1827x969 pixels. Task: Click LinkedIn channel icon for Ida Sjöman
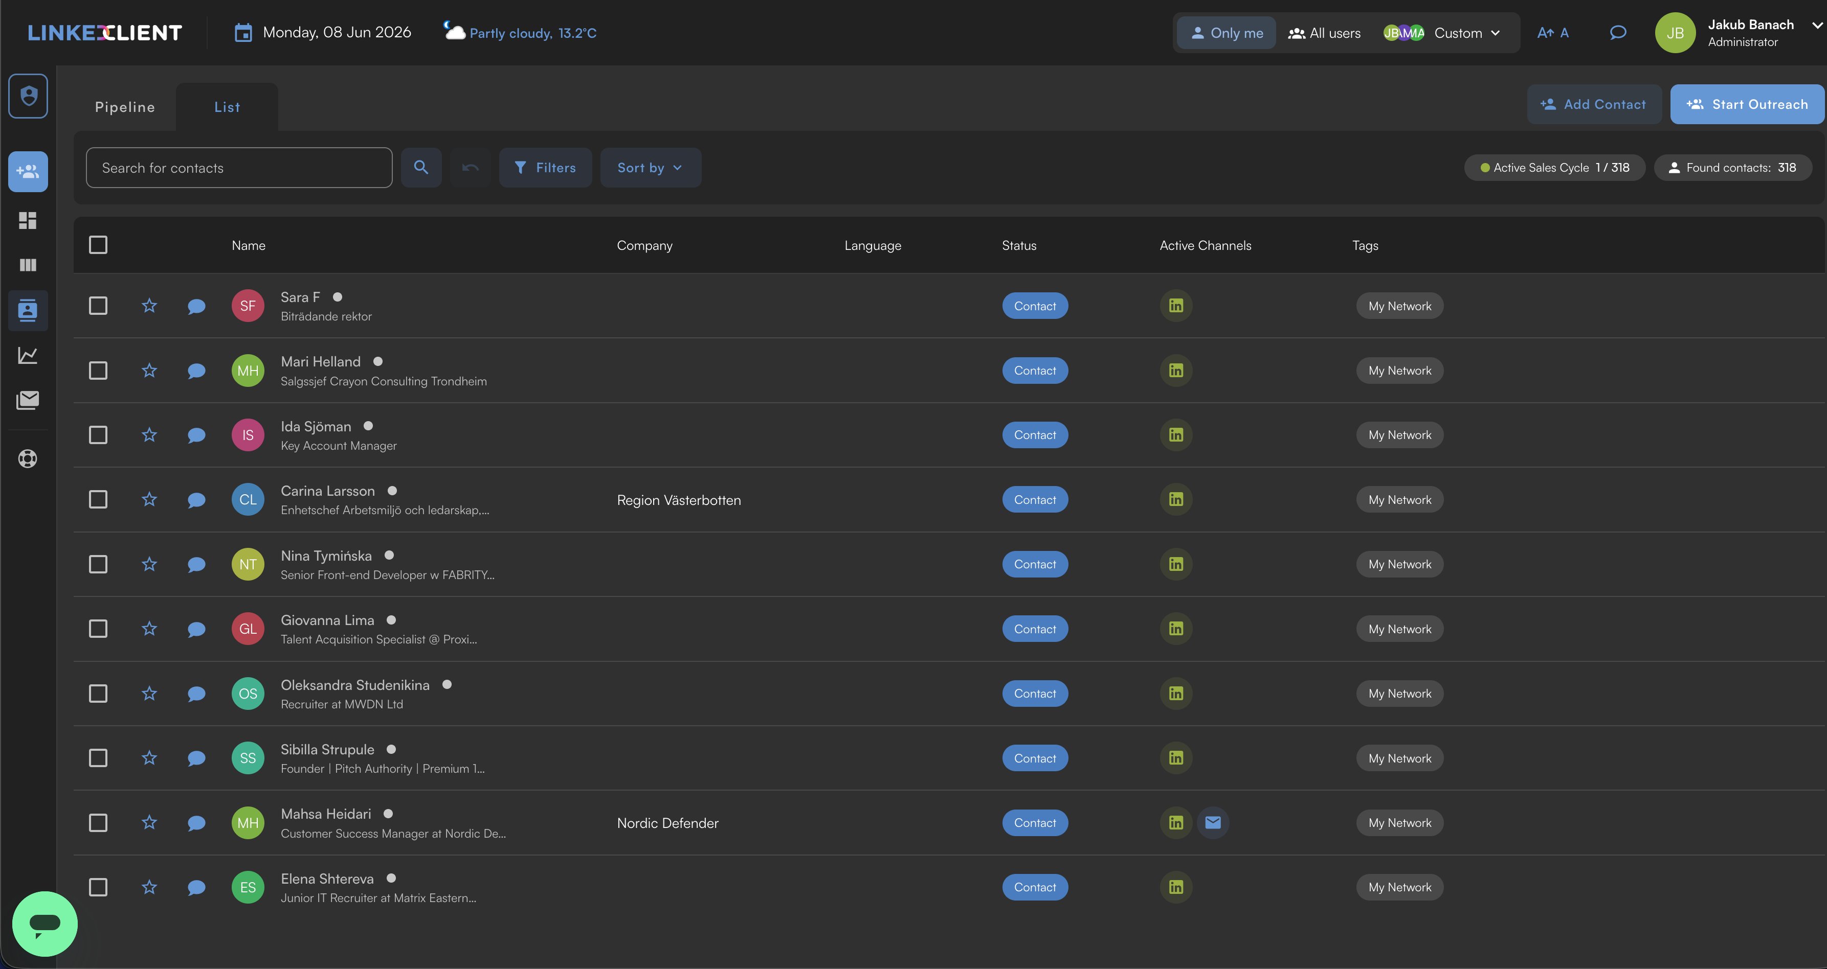tap(1176, 434)
